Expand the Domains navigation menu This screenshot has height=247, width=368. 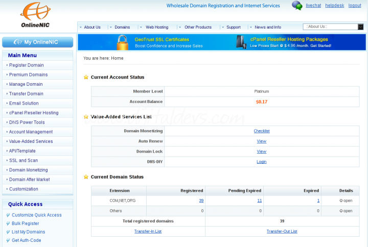click(x=122, y=27)
